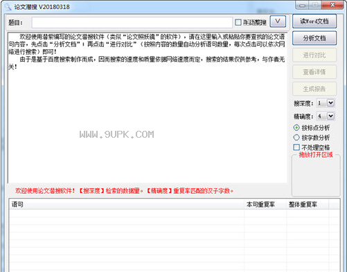Enable the auto-organize checkbox beside 题目 field

click(x=238, y=22)
